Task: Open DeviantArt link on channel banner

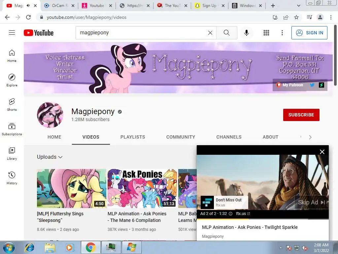Action: (321, 85)
